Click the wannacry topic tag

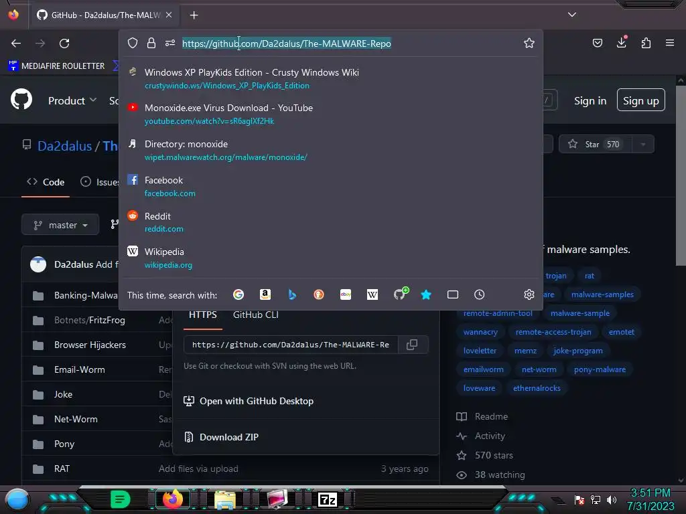coord(480,332)
